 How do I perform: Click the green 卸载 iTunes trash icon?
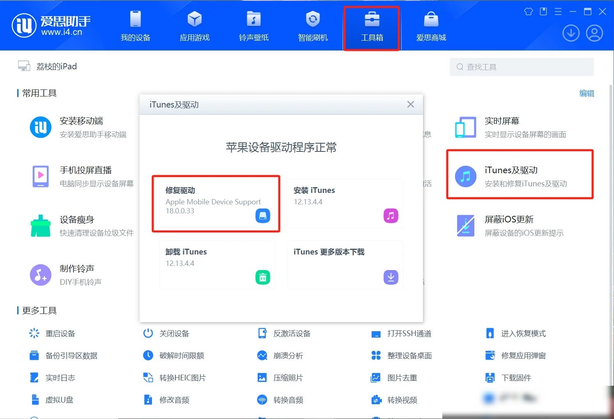[263, 277]
